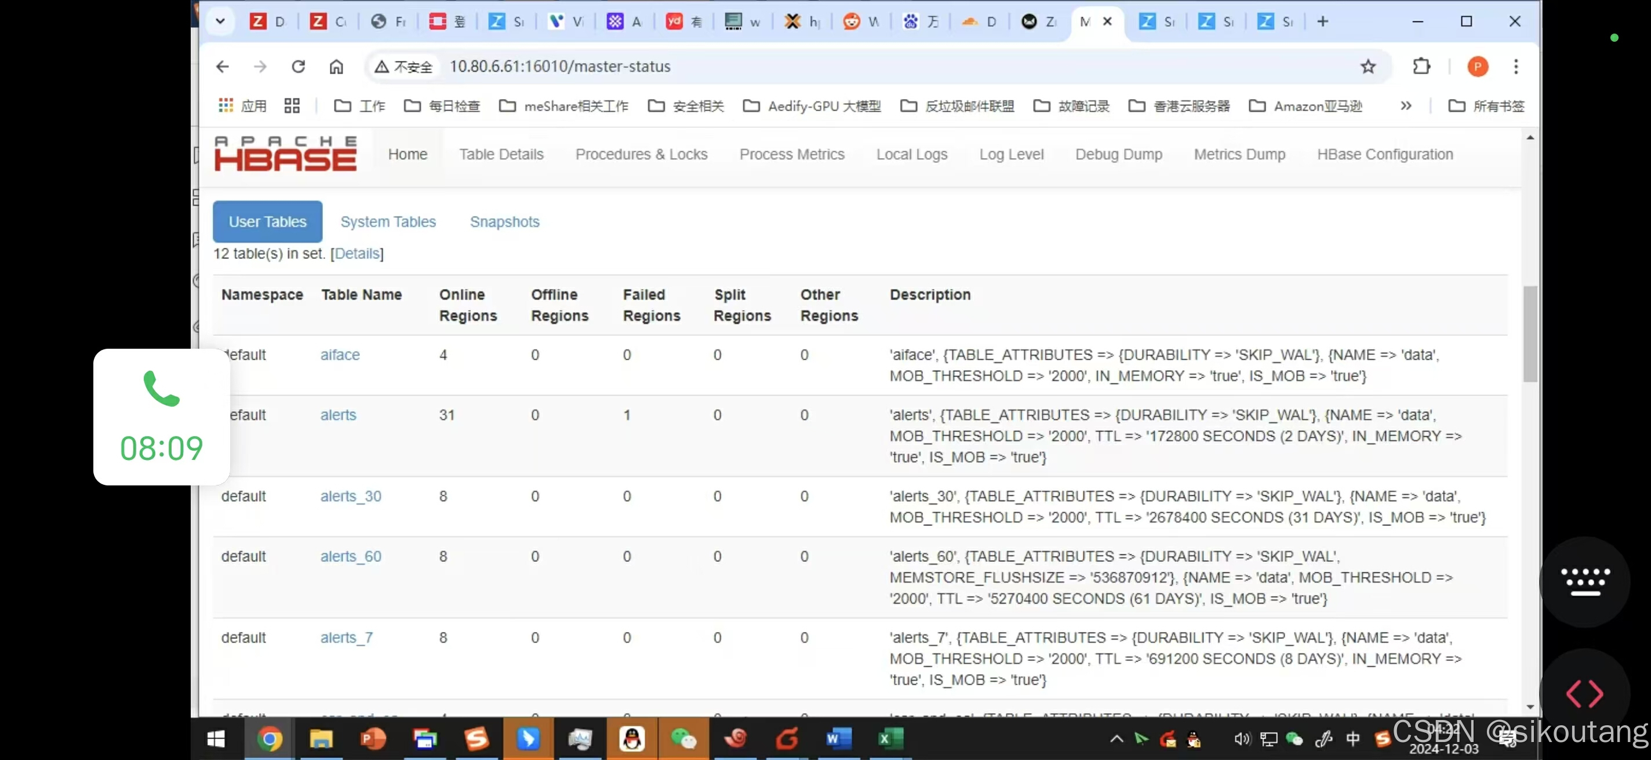
Task: Open the 安全相关 bookmarks folder
Action: point(686,105)
